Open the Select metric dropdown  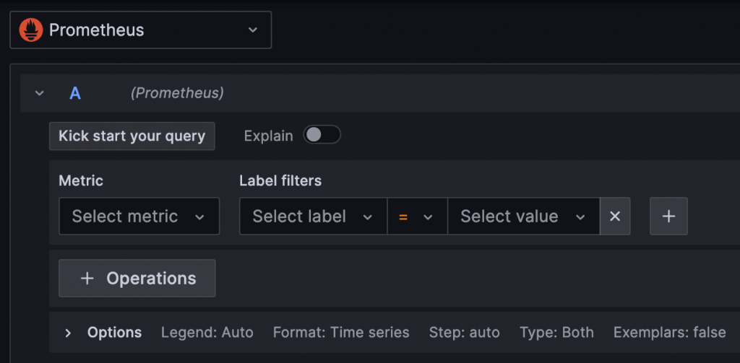[139, 217]
